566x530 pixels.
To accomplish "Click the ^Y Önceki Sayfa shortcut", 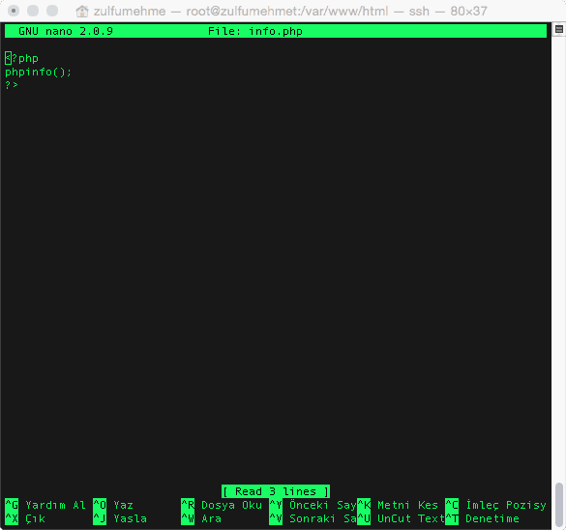I will click(x=313, y=505).
